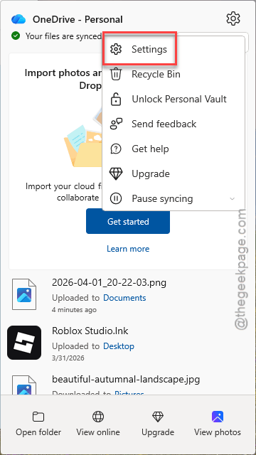The image size is (256, 455).
Task: Select Unlock Personal Vault
Action: click(x=174, y=99)
